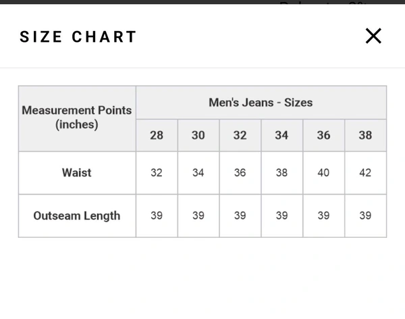
Task: Select the waist value under size 34
Action: [x=281, y=172]
